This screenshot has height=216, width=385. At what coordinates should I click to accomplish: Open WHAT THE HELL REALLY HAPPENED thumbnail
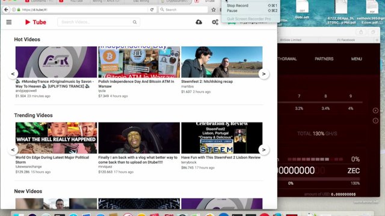tap(56, 138)
